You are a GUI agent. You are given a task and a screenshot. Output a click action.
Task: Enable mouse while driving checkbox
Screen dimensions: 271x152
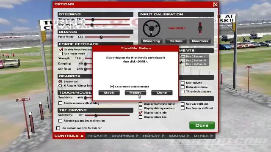pyautogui.click(x=60, y=103)
